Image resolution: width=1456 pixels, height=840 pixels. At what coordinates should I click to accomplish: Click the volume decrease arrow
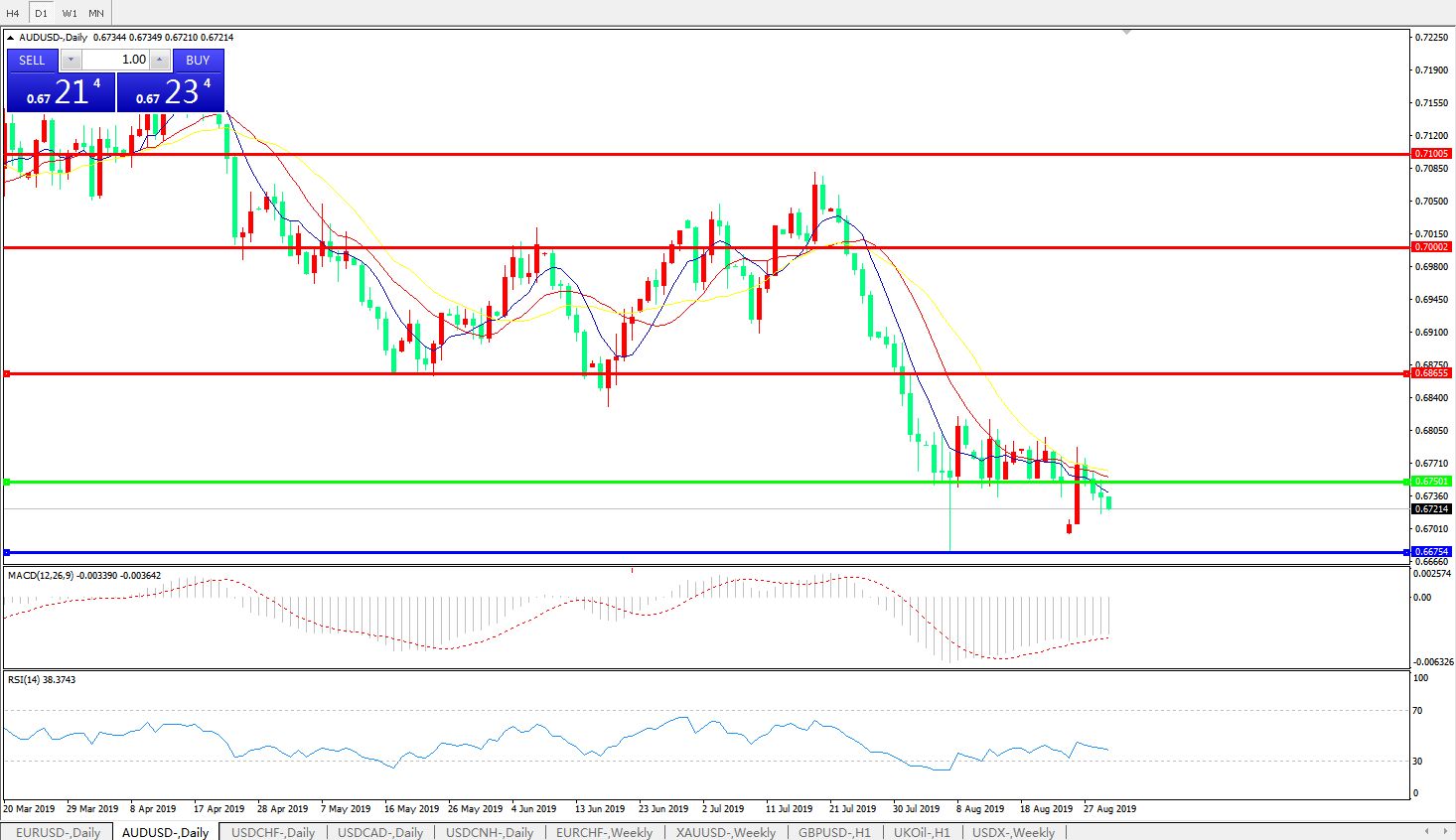point(71,61)
